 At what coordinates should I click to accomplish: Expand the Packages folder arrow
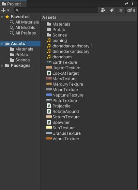pos(2,66)
